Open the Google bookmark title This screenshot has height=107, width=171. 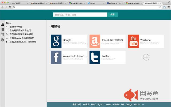point(67,40)
